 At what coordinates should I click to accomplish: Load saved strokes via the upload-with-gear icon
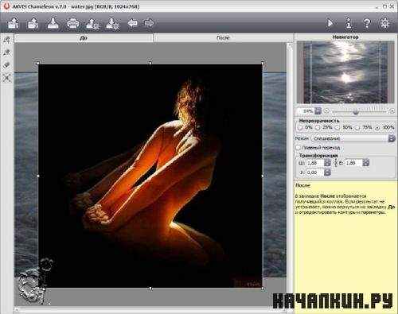(x=92, y=24)
